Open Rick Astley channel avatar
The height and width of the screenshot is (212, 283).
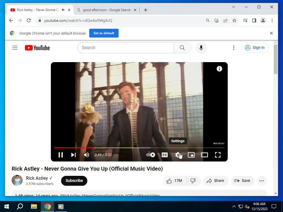(17, 180)
